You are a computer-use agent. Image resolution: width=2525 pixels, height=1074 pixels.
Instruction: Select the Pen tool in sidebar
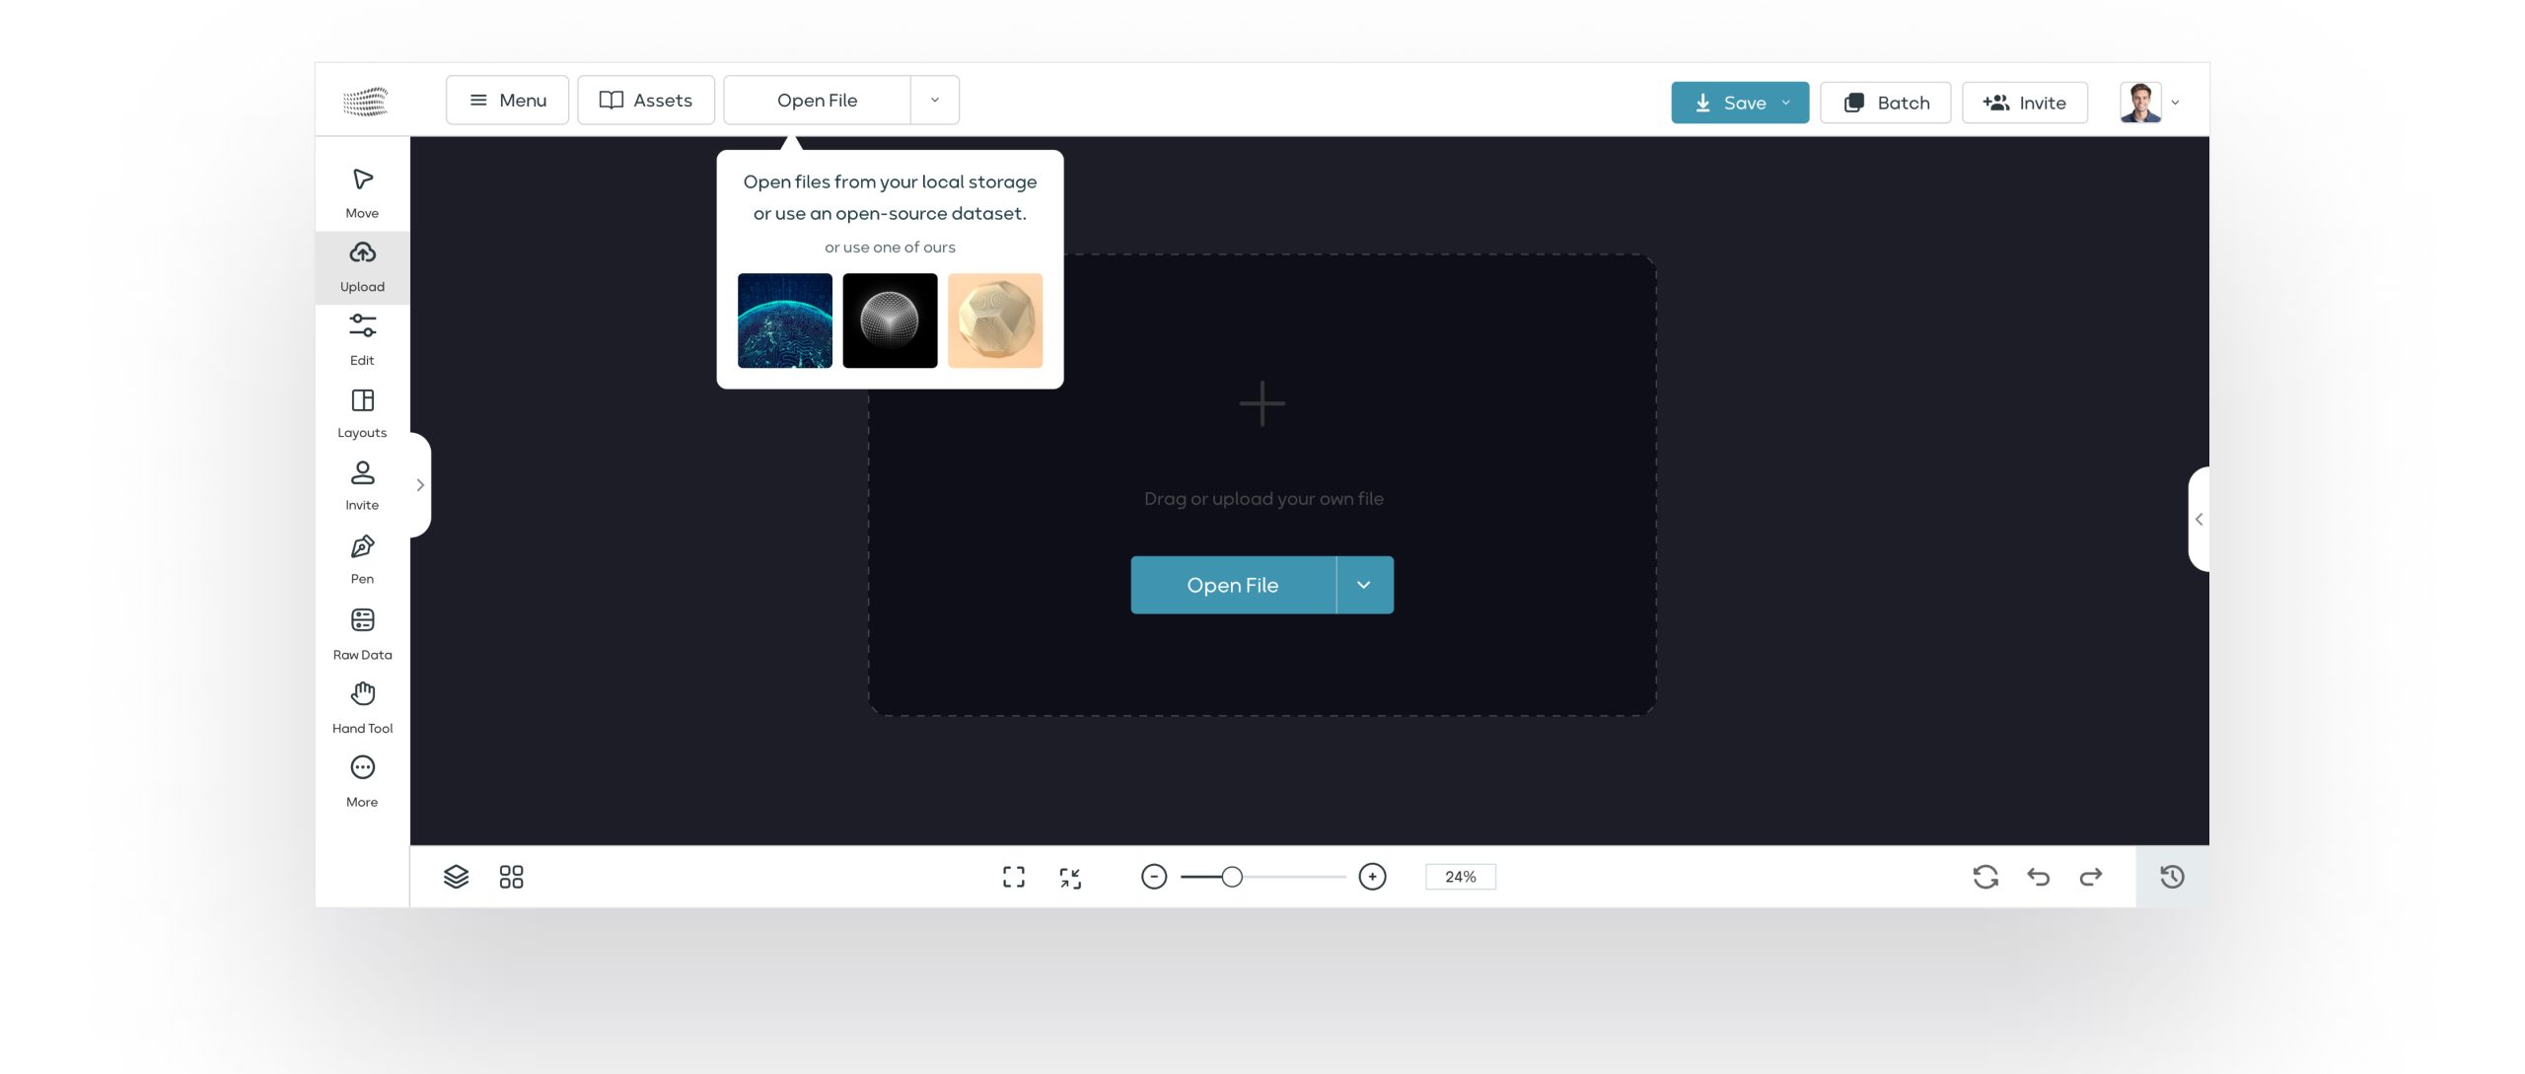(x=362, y=558)
